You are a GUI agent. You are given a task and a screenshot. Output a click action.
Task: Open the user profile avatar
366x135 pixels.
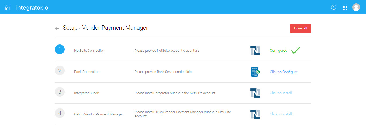[356, 7]
